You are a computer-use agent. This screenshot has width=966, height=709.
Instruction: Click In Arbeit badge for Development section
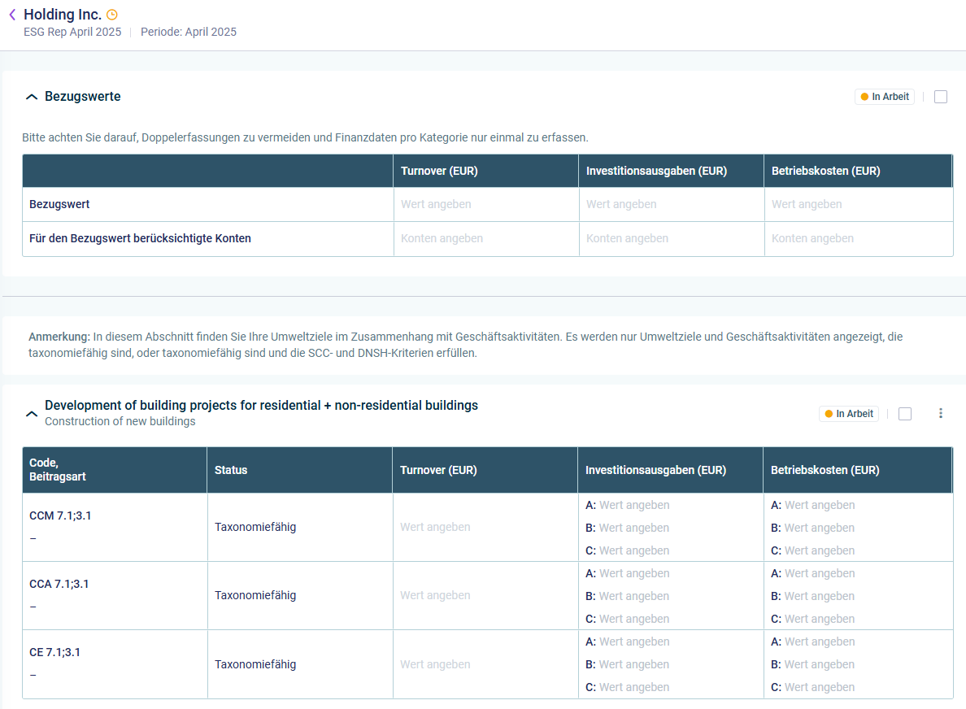[849, 414]
